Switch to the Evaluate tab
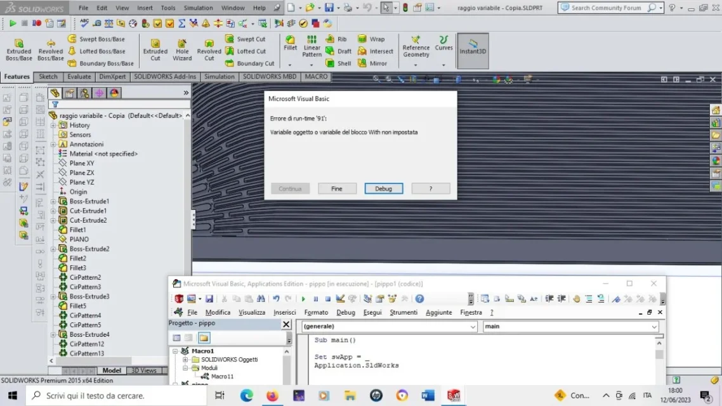The image size is (722, 406). 79,76
